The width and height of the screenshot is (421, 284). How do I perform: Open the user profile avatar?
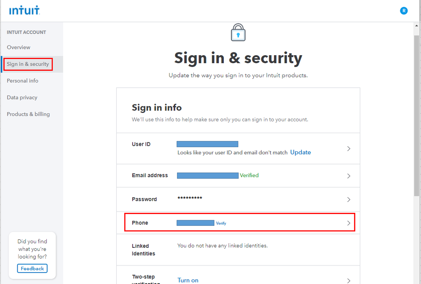coord(404,11)
